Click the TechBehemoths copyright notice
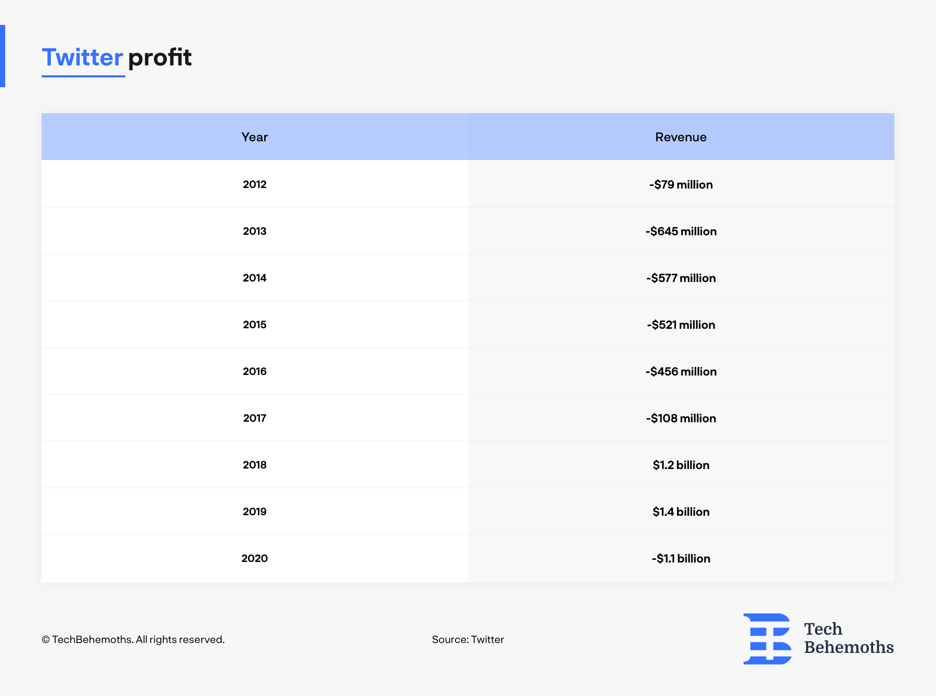Viewport: 936px width, 696px height. [x=133, y=639]
